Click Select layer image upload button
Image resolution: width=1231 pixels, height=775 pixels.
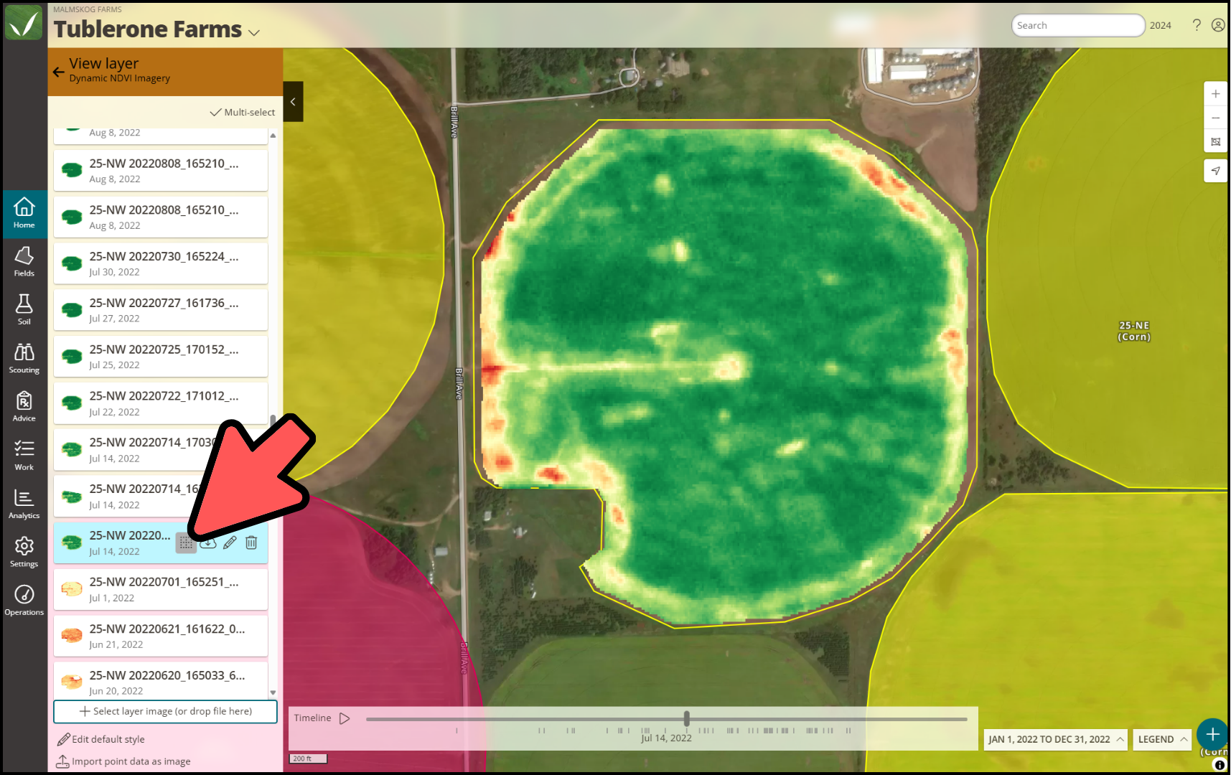tap(165, 711)
